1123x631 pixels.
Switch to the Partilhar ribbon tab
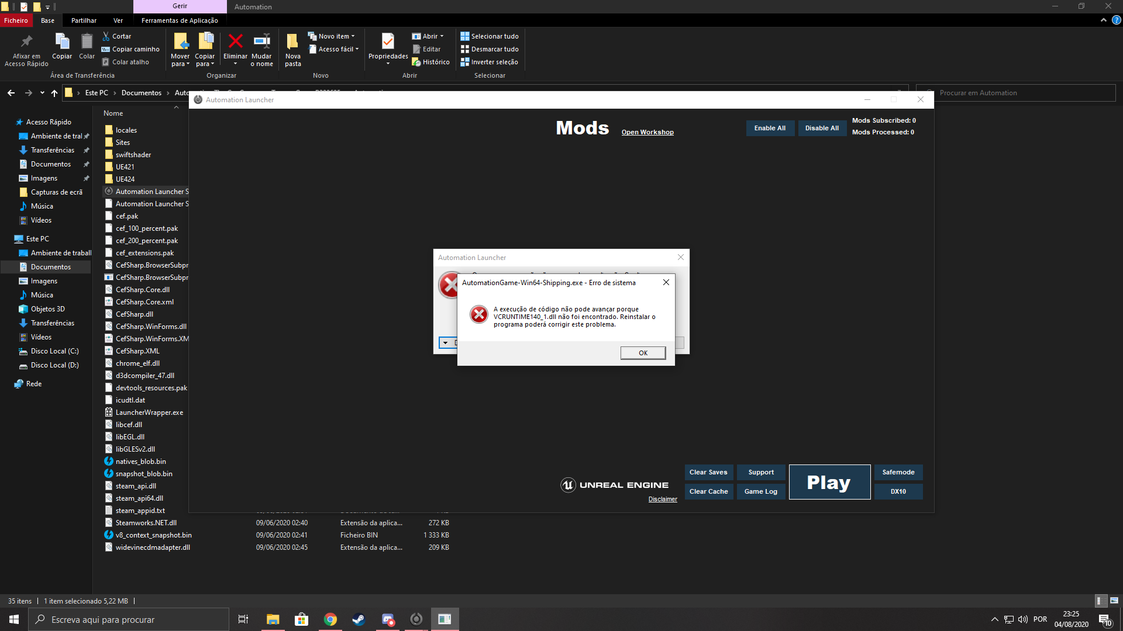click(84, 20)
